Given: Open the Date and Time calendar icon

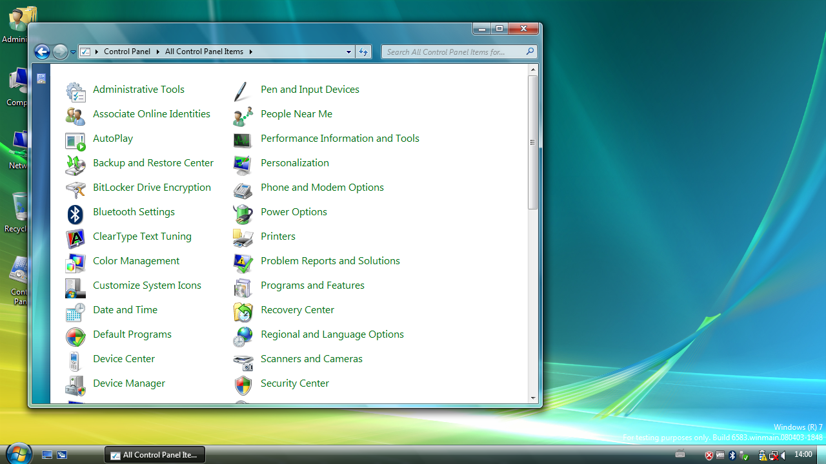Looking at the screenshot, I should tap(76, 313).
